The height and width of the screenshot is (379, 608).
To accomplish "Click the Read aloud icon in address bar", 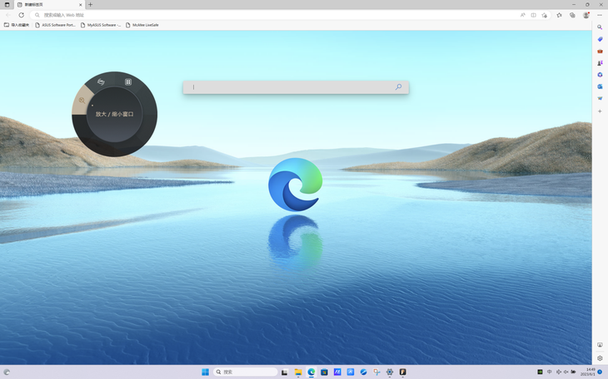I will 522,15.
